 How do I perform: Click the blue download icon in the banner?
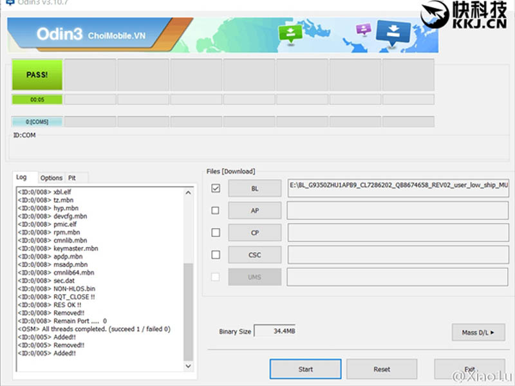click(393, 33)
